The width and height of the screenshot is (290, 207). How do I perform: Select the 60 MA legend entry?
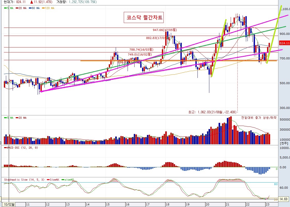(34, 8)
